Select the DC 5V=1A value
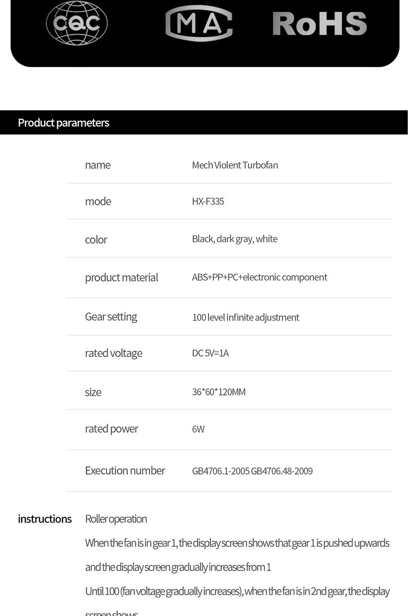The image size is (408, 616). pyautogui.click(x=210, y=353)
